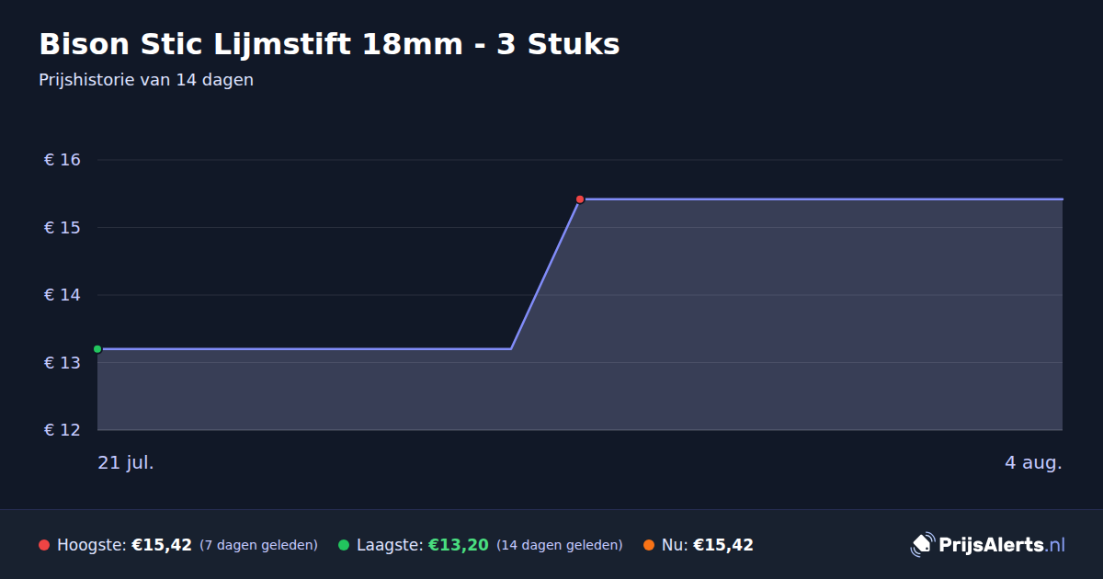Click the € 16 axis label
1103x579 pixels.
63,160
